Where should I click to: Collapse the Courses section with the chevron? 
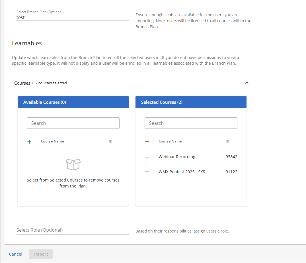[247, 83]
